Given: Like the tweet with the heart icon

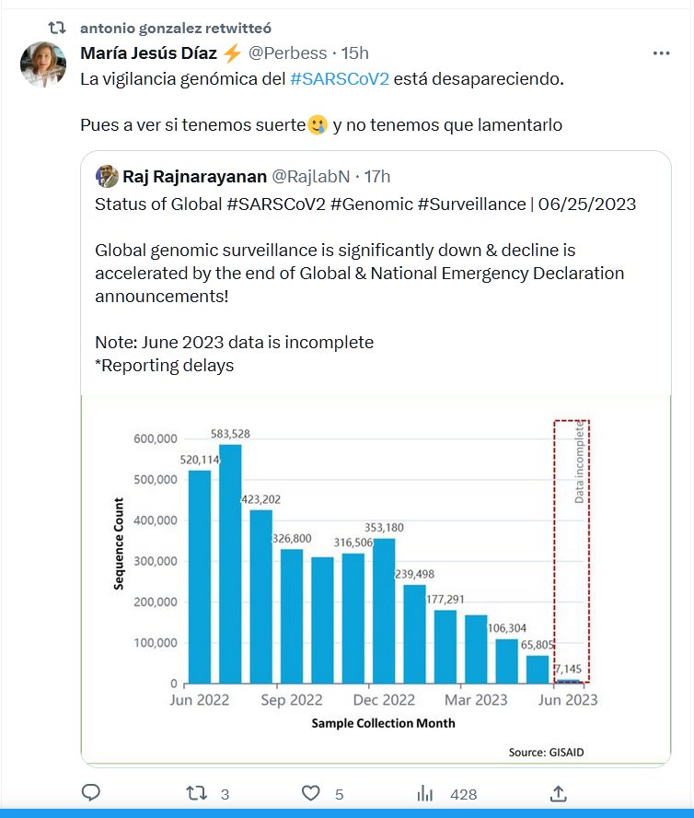Looking at the screenshot, I should pyautogui.click(x=312, y=792).
